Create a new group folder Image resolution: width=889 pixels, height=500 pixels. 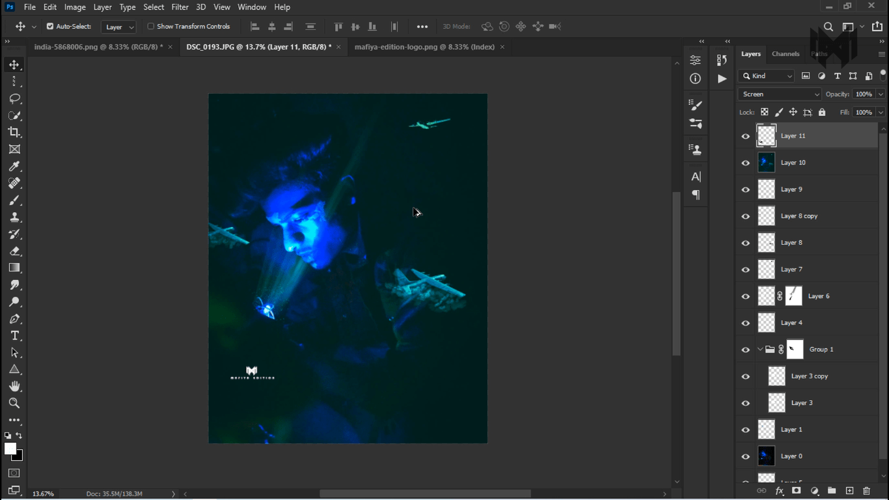(832, 491)
